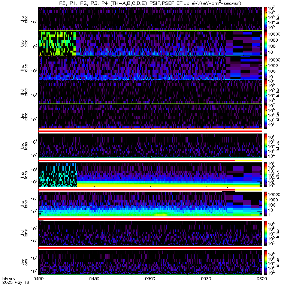Click the tha elec spectrogram panel

(x=150, y=19)
